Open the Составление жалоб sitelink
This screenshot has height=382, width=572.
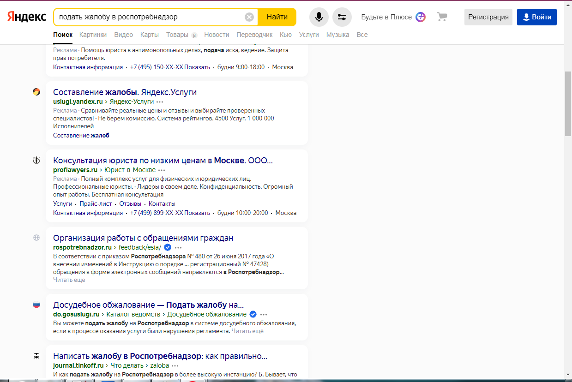coord(81,135)
